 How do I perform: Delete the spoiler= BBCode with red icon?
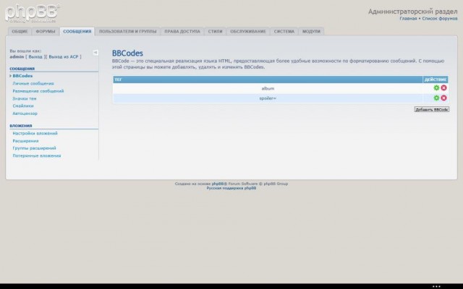click(443, 98)
